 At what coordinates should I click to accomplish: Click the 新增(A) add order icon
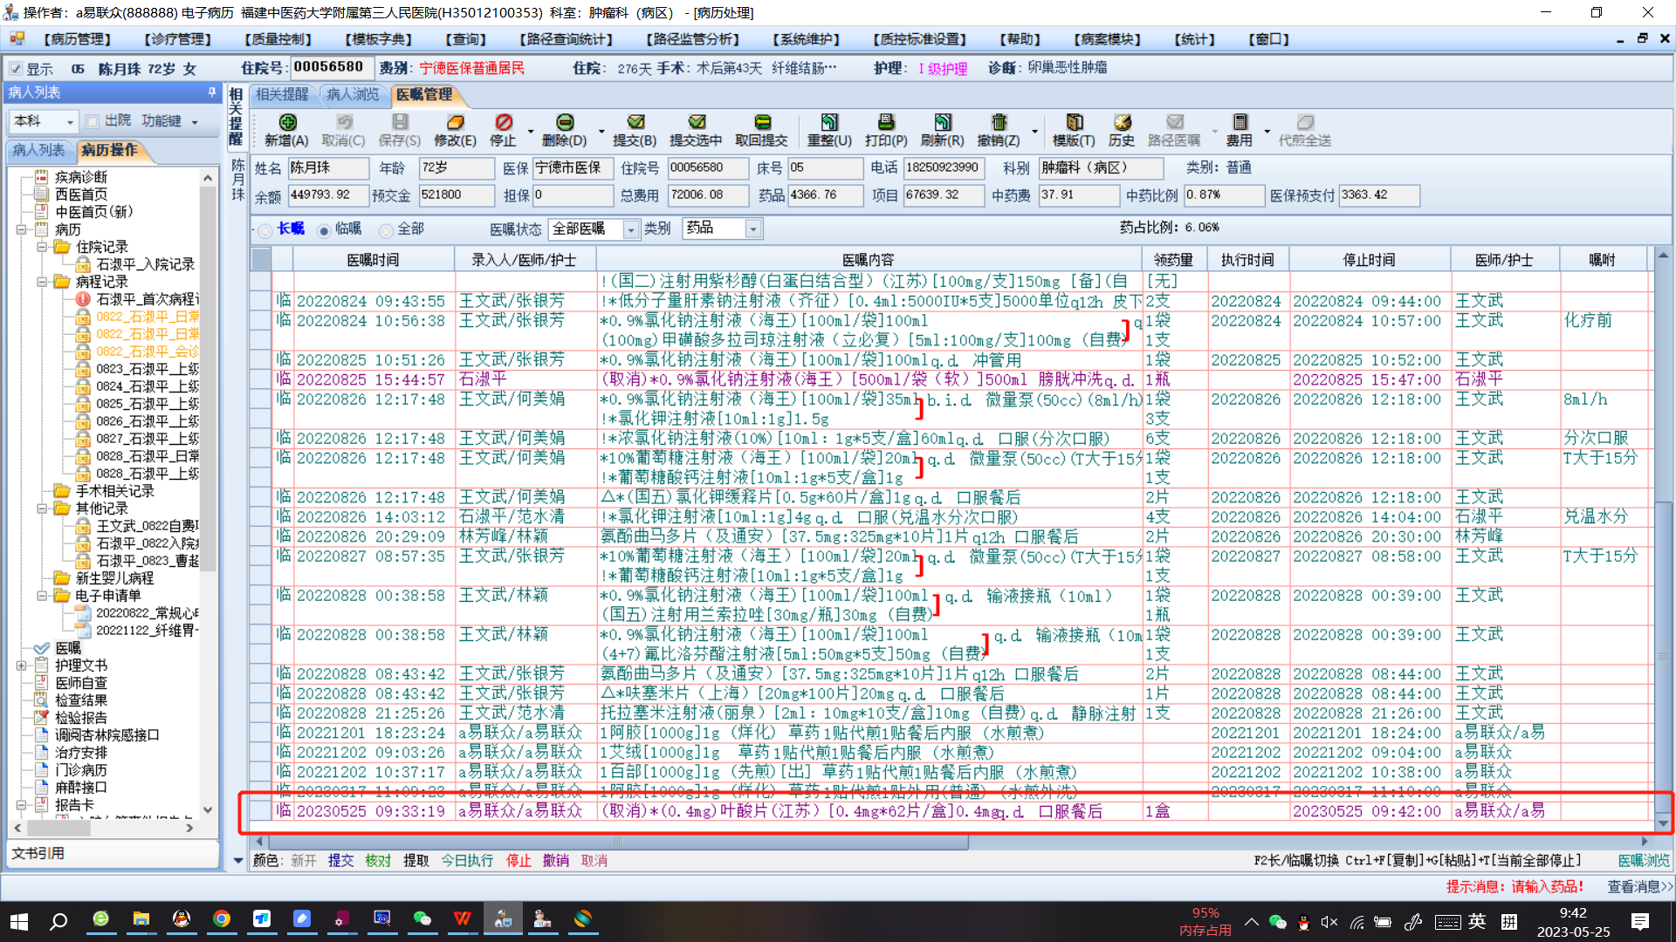tap(287, 123)
